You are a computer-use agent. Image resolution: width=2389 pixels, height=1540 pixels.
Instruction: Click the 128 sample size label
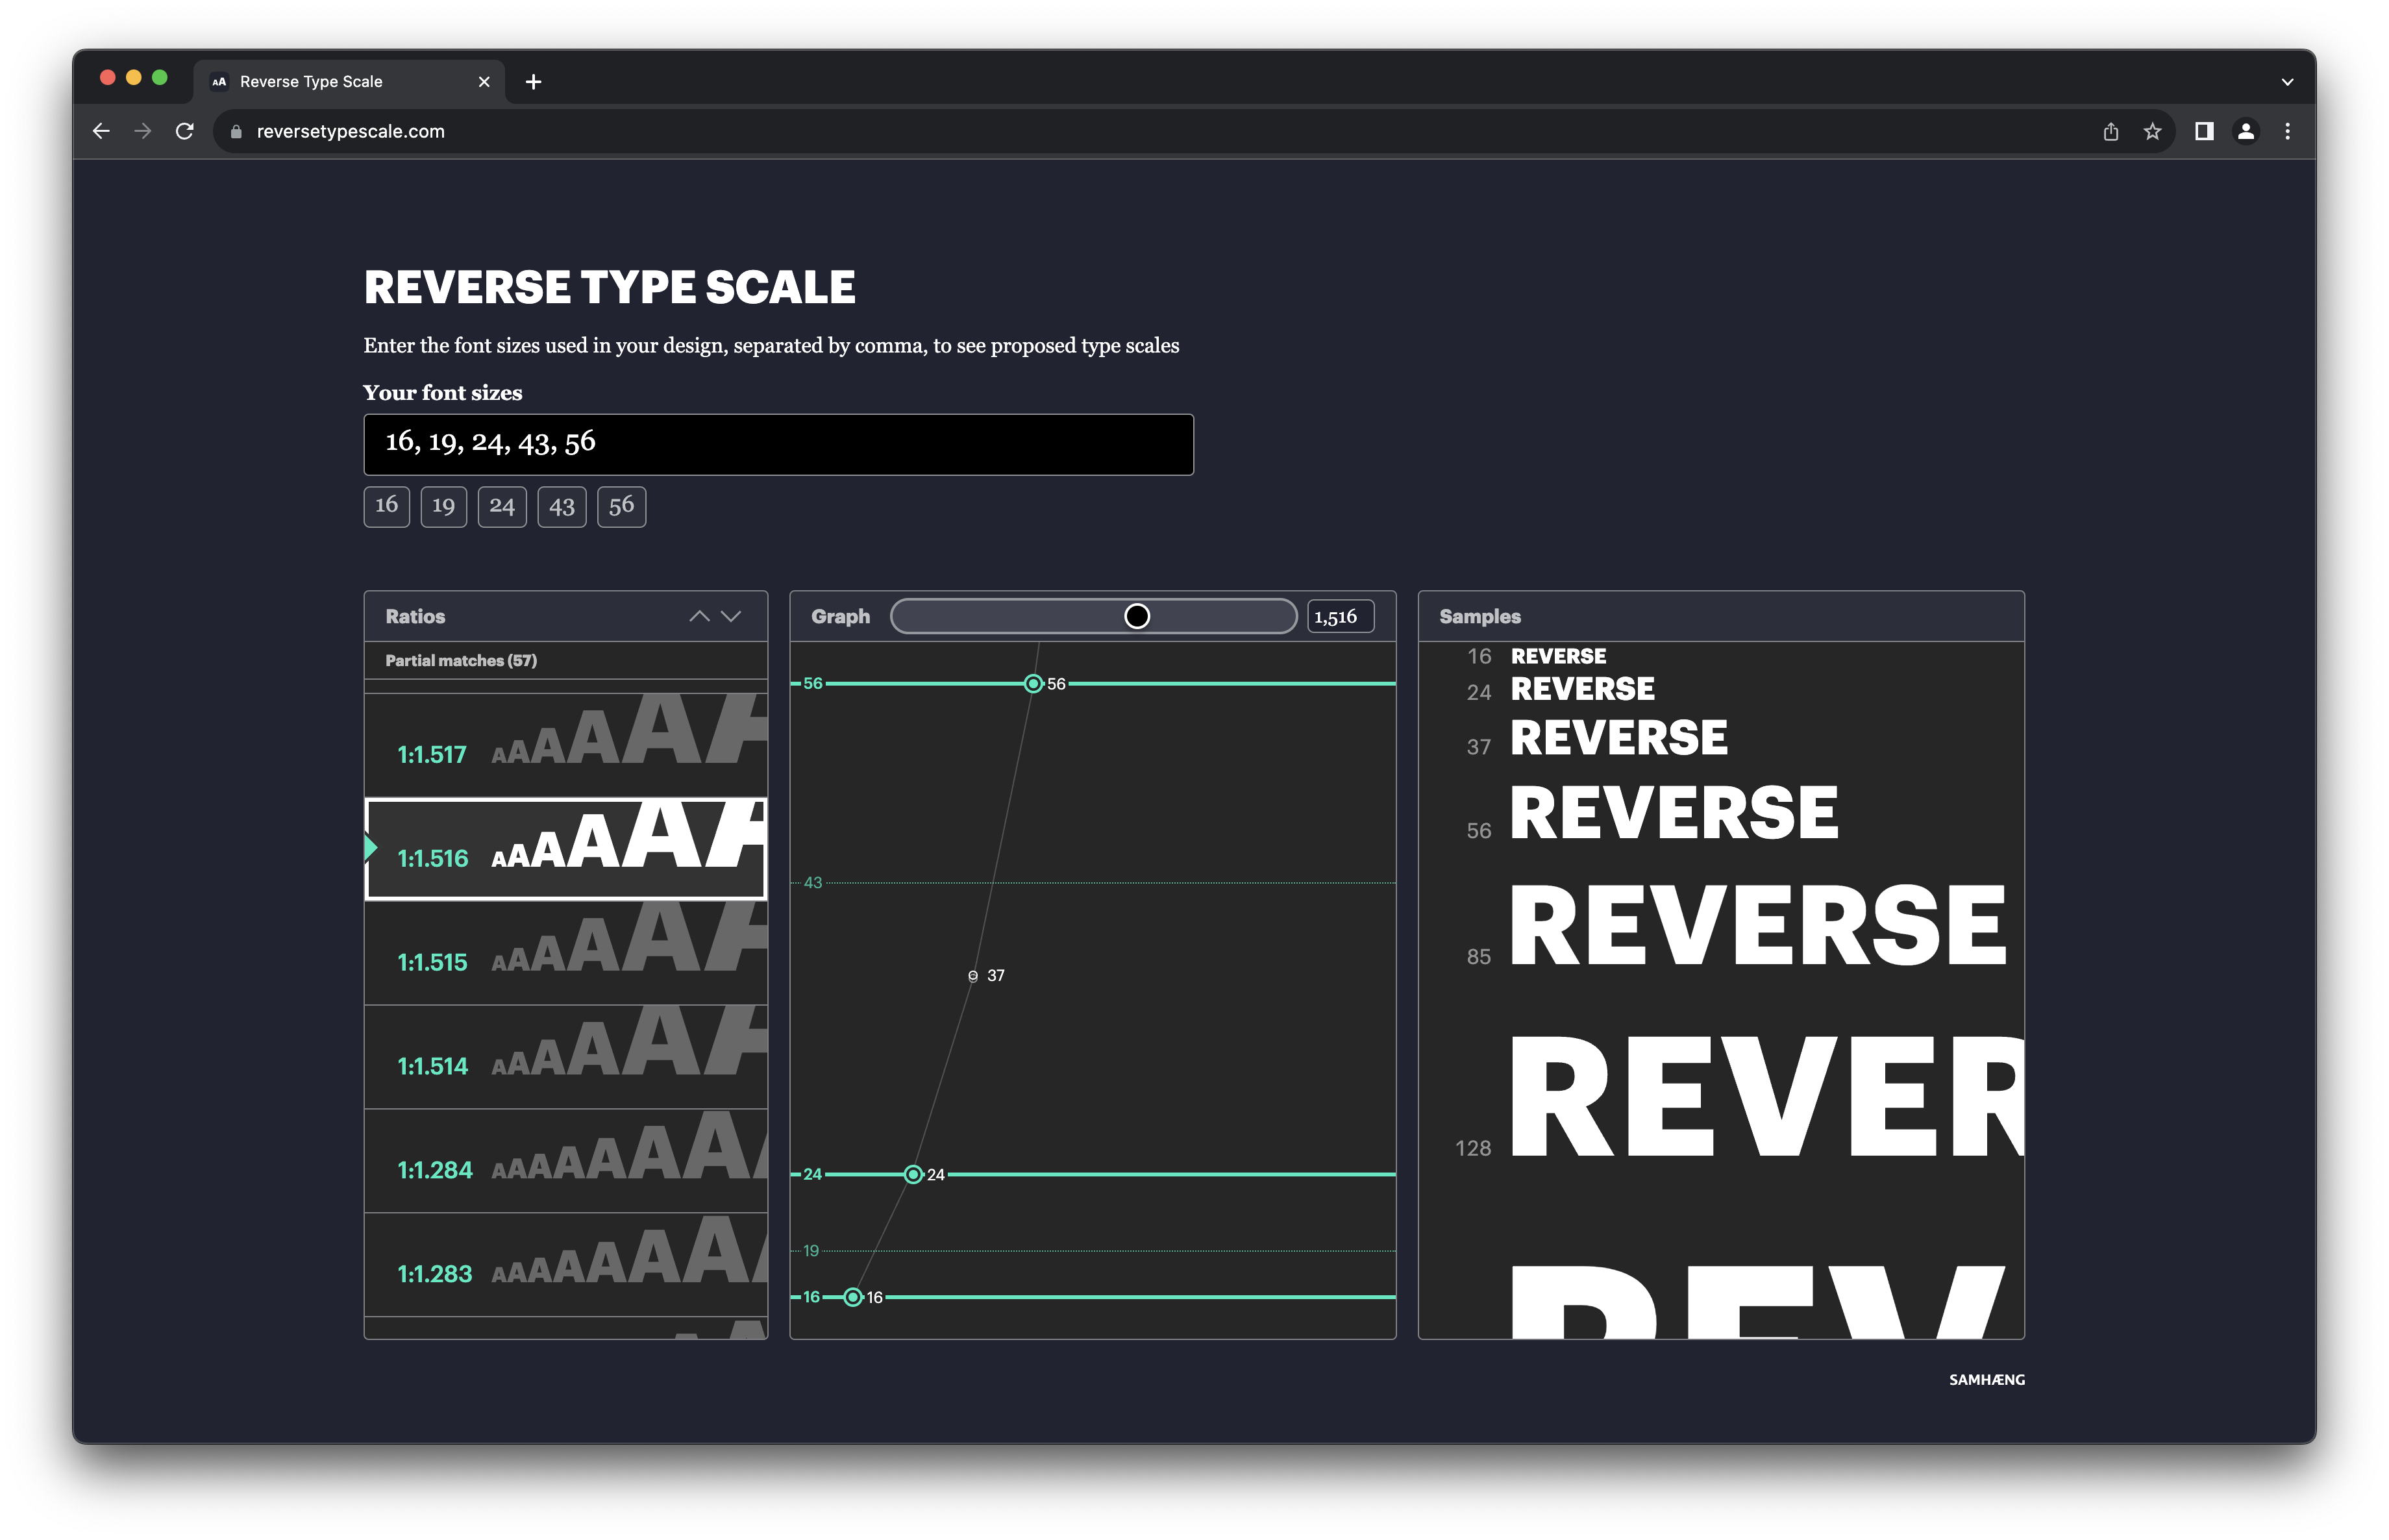pos(1473,1148)
